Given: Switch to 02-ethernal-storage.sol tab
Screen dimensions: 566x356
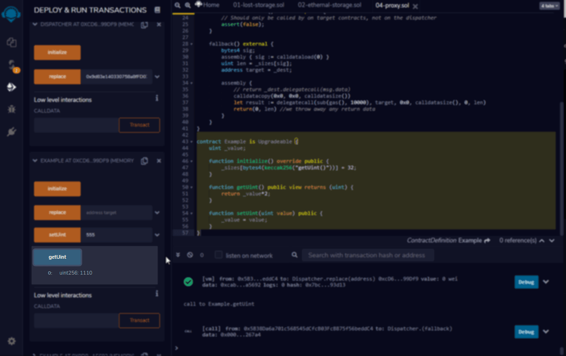Looking at the screenshot, I should (x=329, y=5).
